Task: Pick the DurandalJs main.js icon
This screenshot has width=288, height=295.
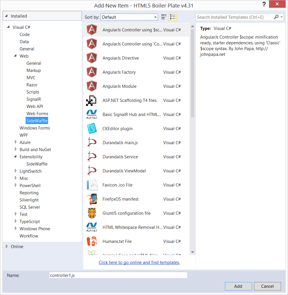Action: pos(92,143)
